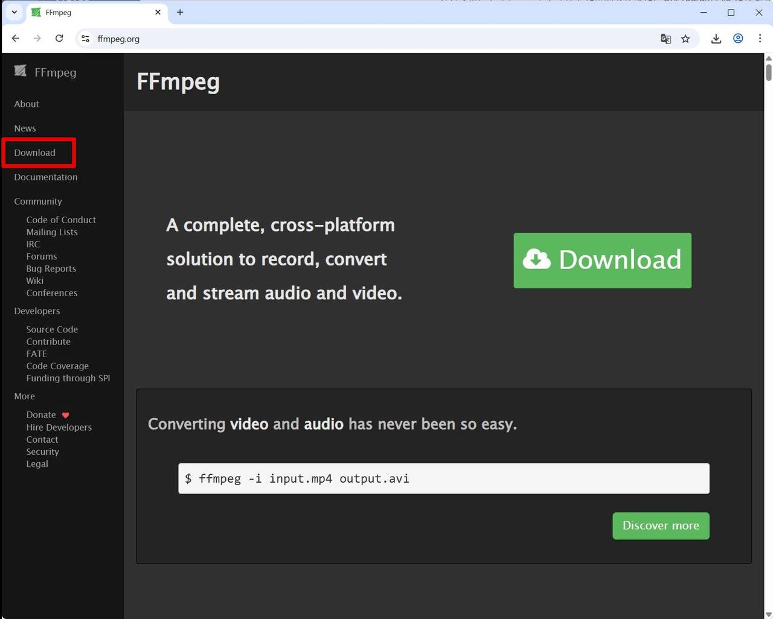Open the Legal link
773x619 pixels.
[x=37, y=464]
